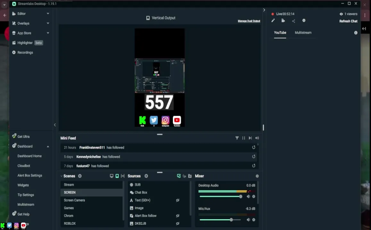371x230 pixels.
Task: Click the scene transitions icon in Scenes header
Action: pos(122,176)
